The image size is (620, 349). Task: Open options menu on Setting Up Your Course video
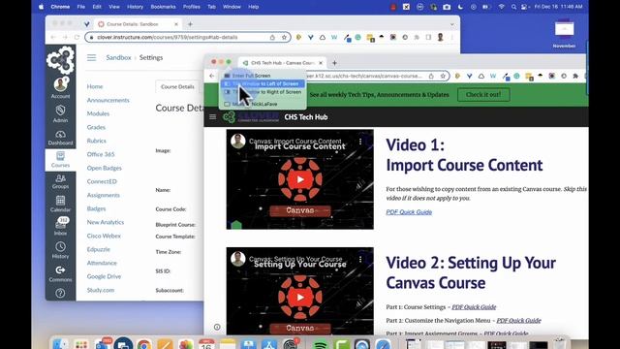360,259
